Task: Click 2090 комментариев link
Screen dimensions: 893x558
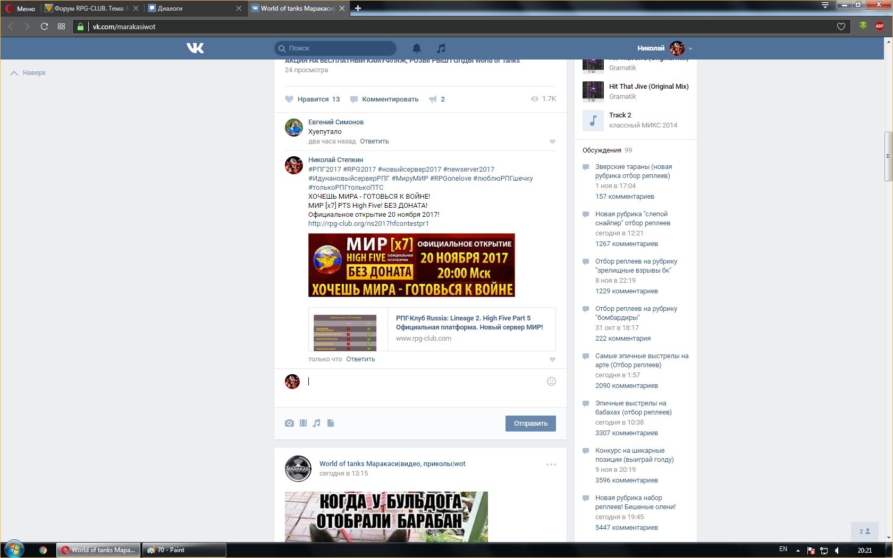Action: [x=627, y=385]
